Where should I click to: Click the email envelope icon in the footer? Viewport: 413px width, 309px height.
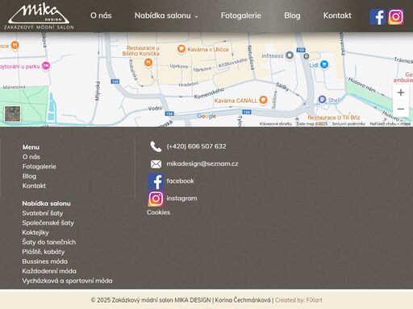click(x=156, y=164)
